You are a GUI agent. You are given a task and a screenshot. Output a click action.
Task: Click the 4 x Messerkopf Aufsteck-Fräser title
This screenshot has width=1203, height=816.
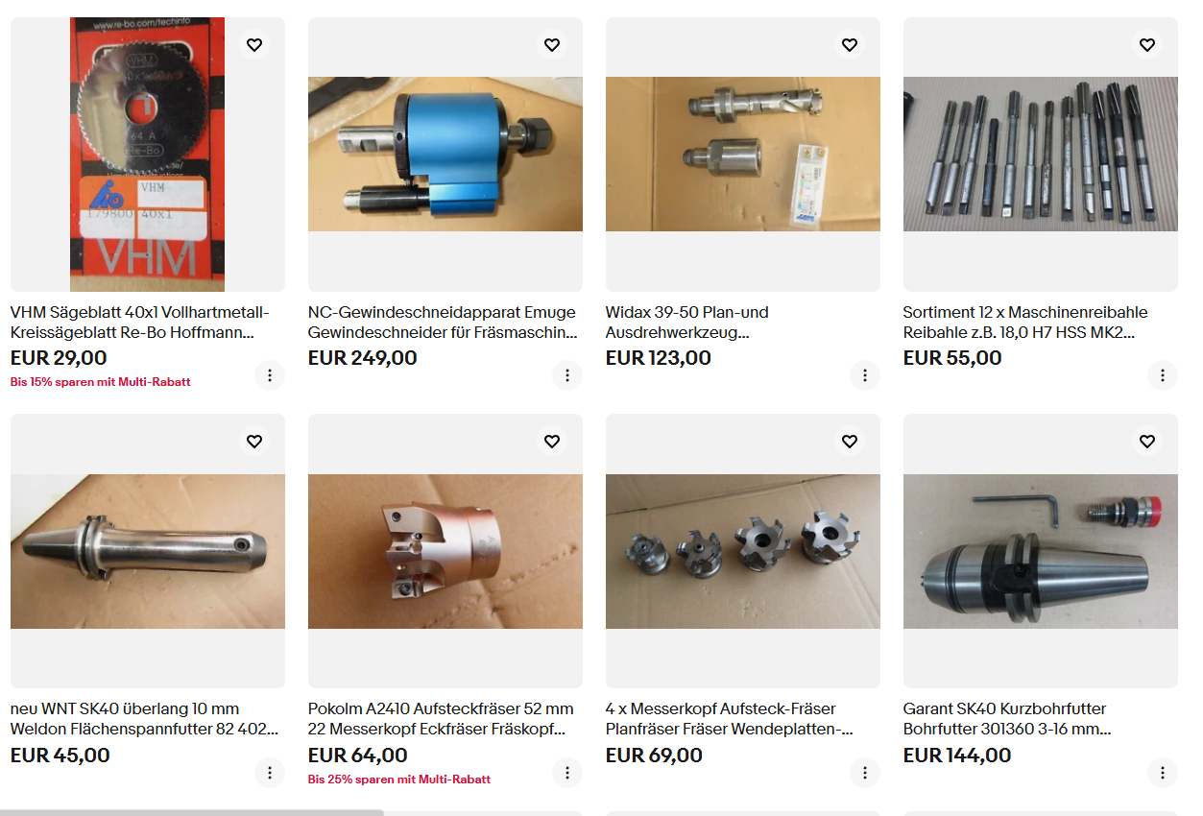[730, 719]
